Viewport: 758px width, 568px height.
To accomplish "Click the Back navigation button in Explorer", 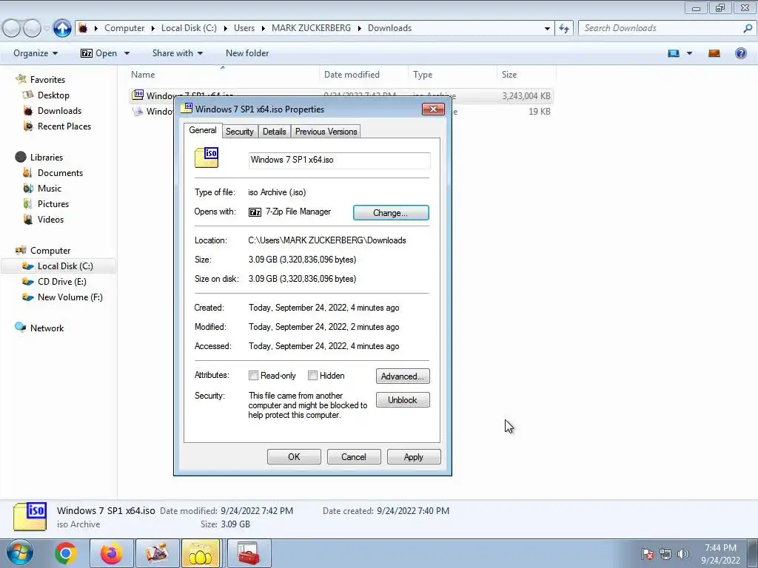I will click(12, 29).
